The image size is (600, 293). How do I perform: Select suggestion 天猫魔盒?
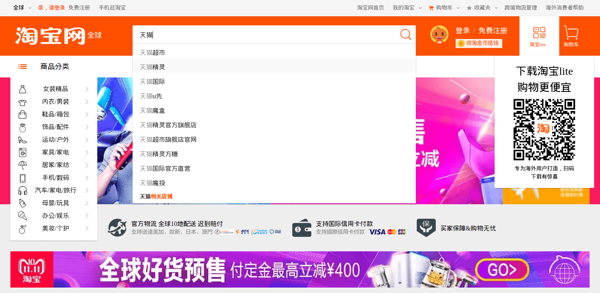click(x=274, y=110)
